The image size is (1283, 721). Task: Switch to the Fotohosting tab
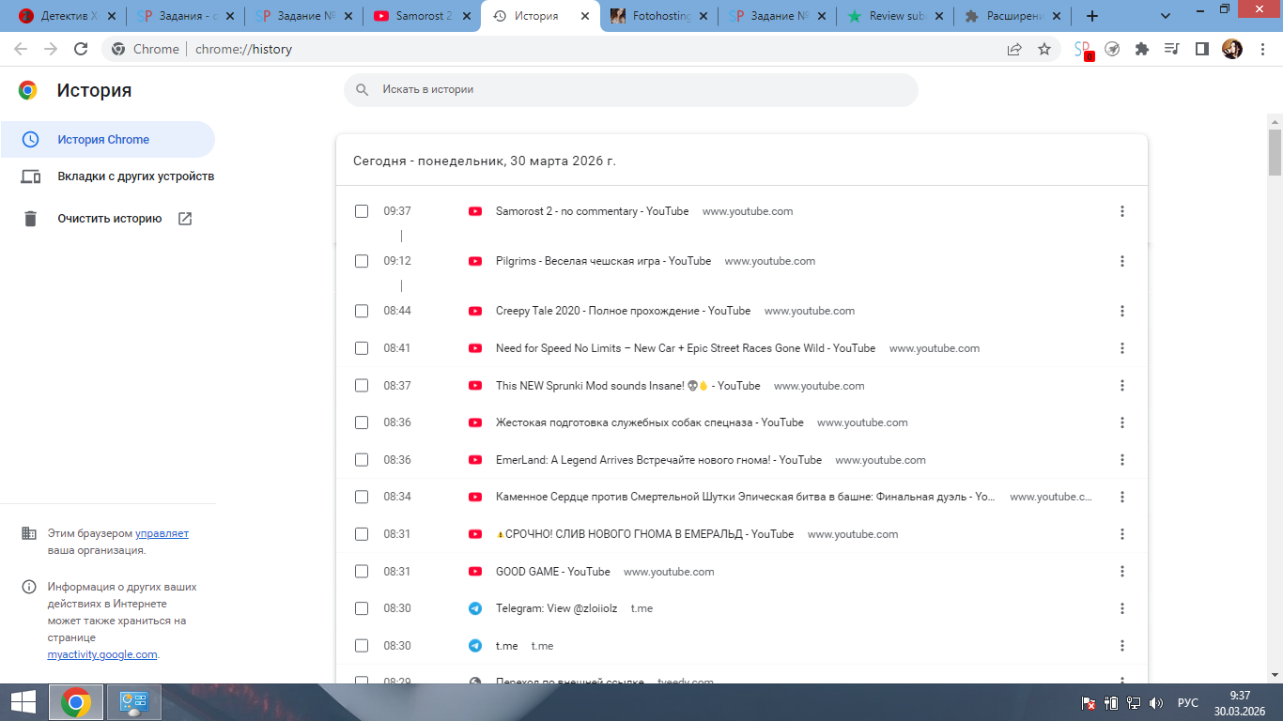click(x=657, y=16)
